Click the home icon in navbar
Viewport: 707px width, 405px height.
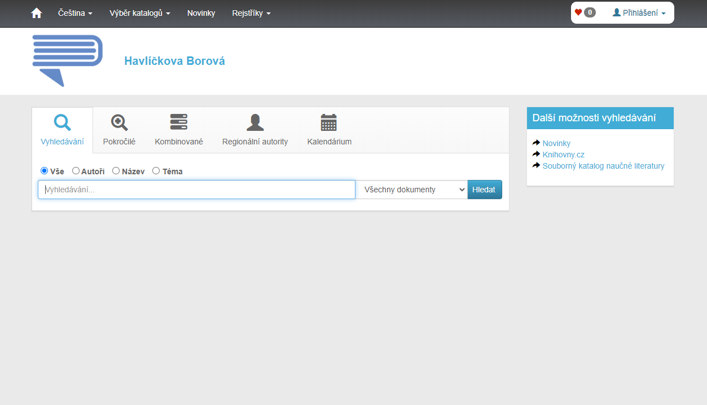click(37, 13)
